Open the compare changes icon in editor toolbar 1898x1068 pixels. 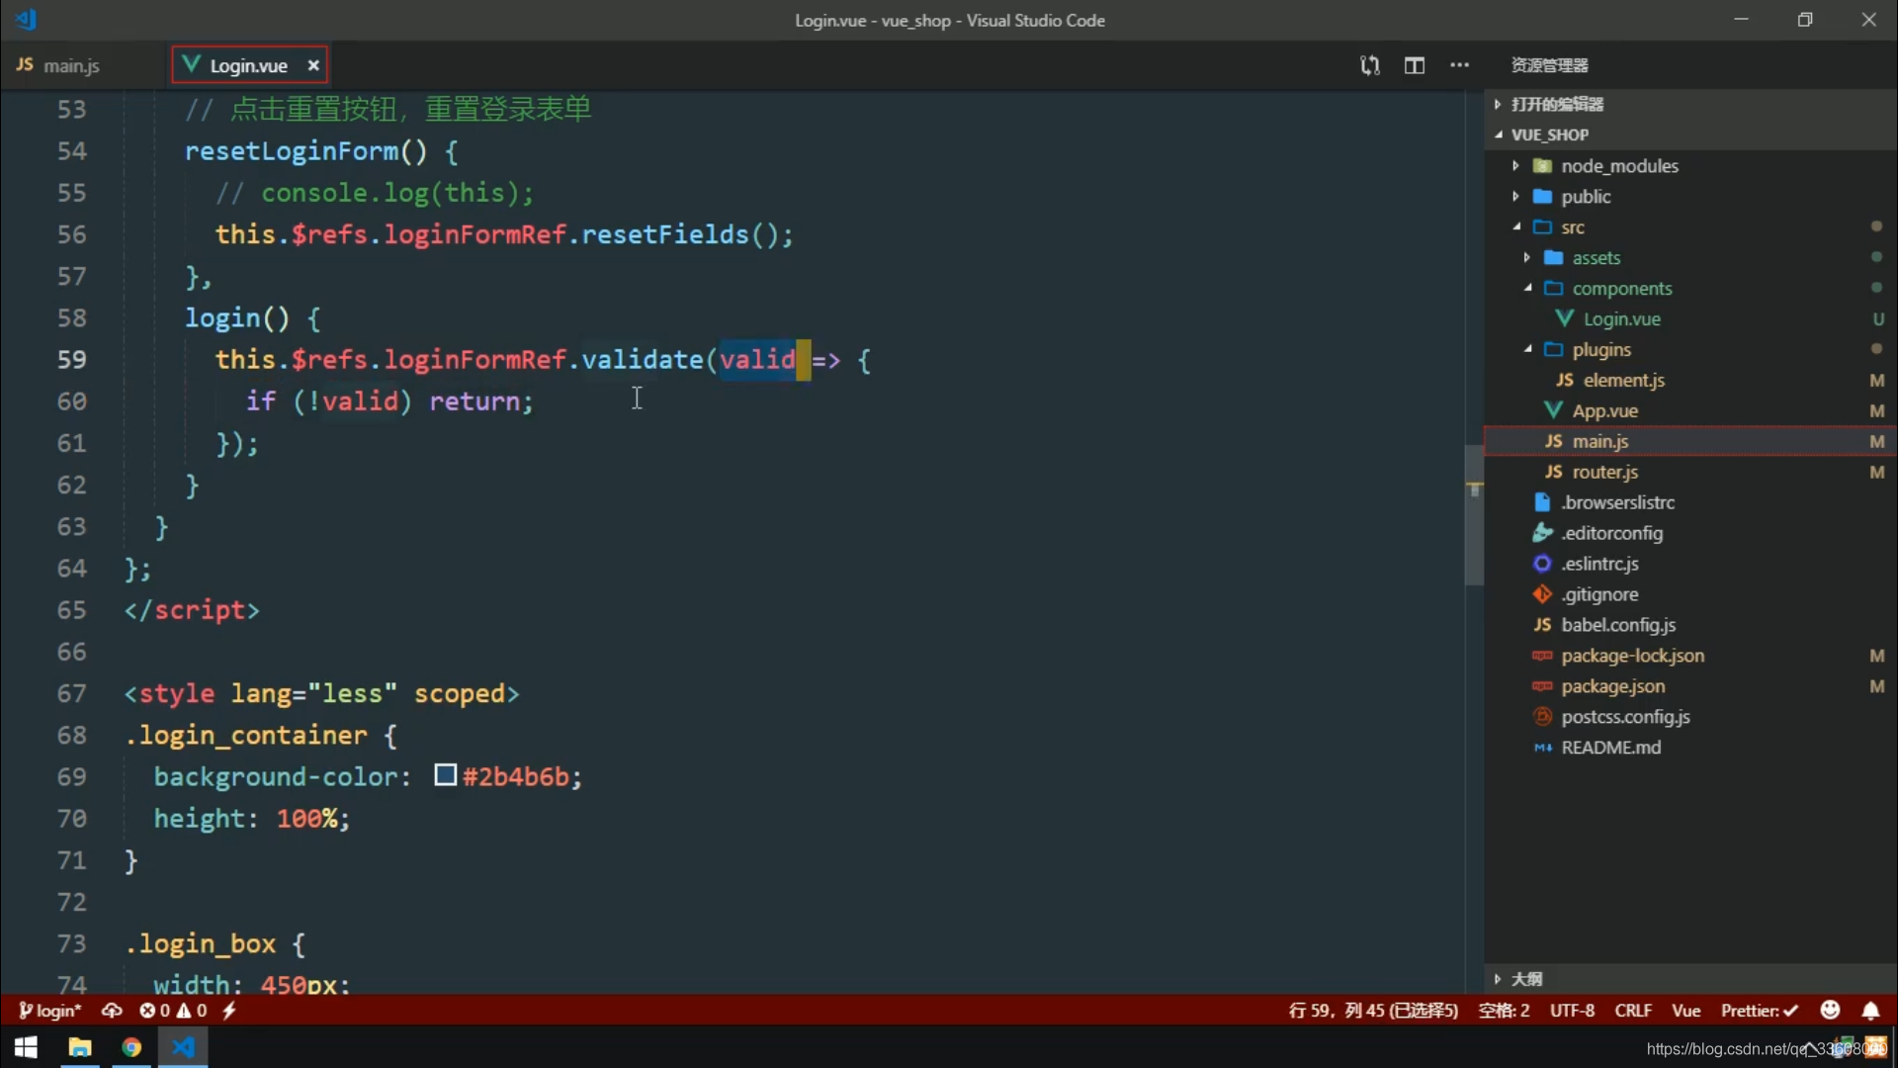pyautogui.click(x=1369, y=65)
